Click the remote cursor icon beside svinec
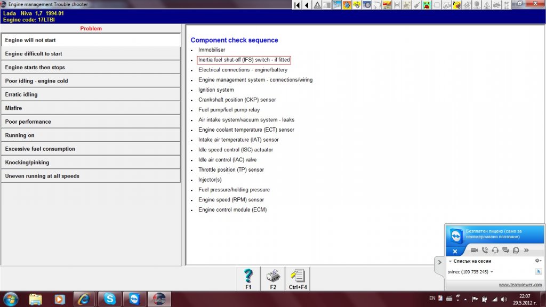Screen dimensions: 546x307 pyautogui.click(x=539, y=271)
